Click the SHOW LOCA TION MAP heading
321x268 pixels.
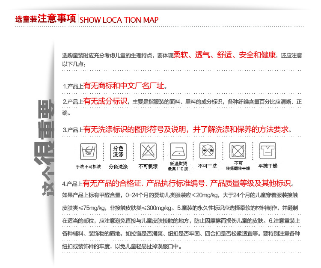click(119, 20)
